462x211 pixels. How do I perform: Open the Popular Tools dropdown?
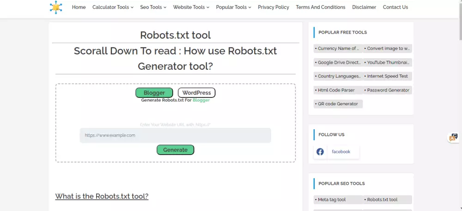(233, 7)
